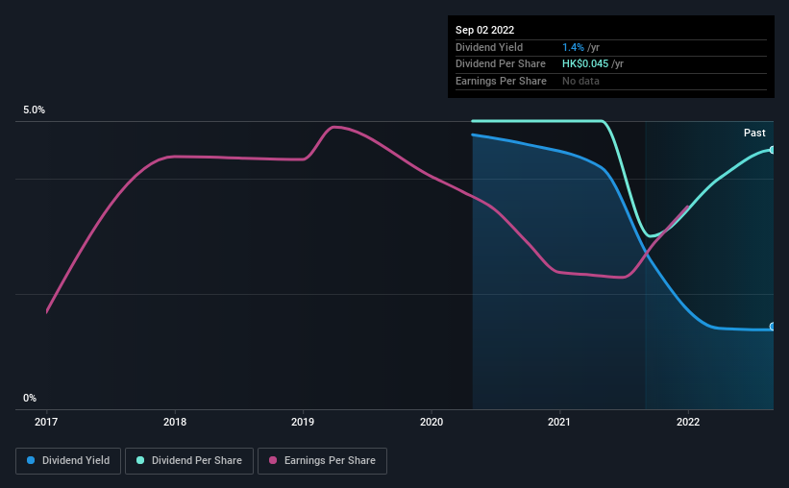
Task: Toggle the Dividend Yield legend series
Action: pos(67,461)
